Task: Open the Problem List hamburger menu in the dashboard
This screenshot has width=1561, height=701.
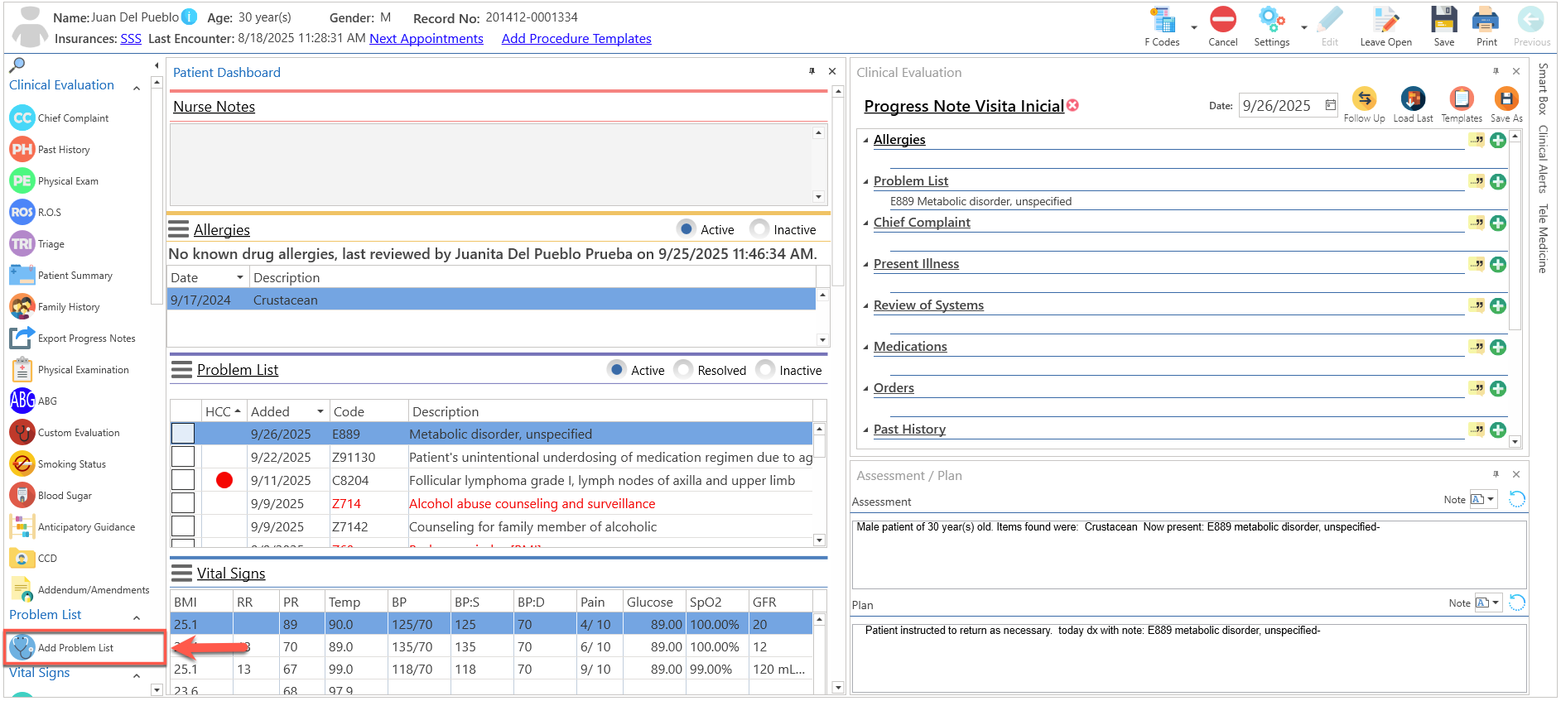Action: pyautogui.click(x=181, y=369)
